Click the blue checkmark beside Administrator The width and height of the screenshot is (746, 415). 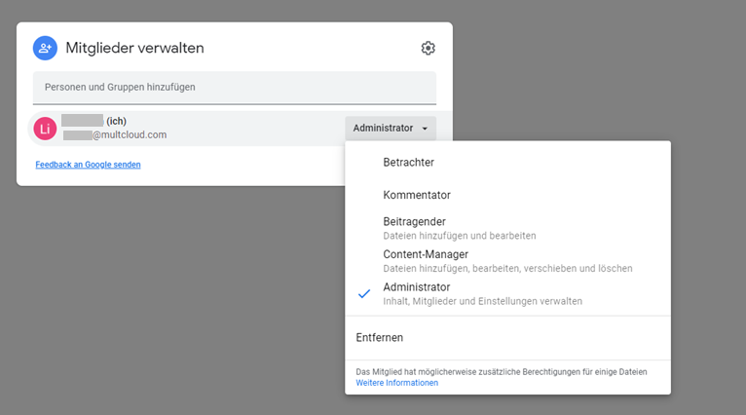pyautogui.click(x=364, y=293)
